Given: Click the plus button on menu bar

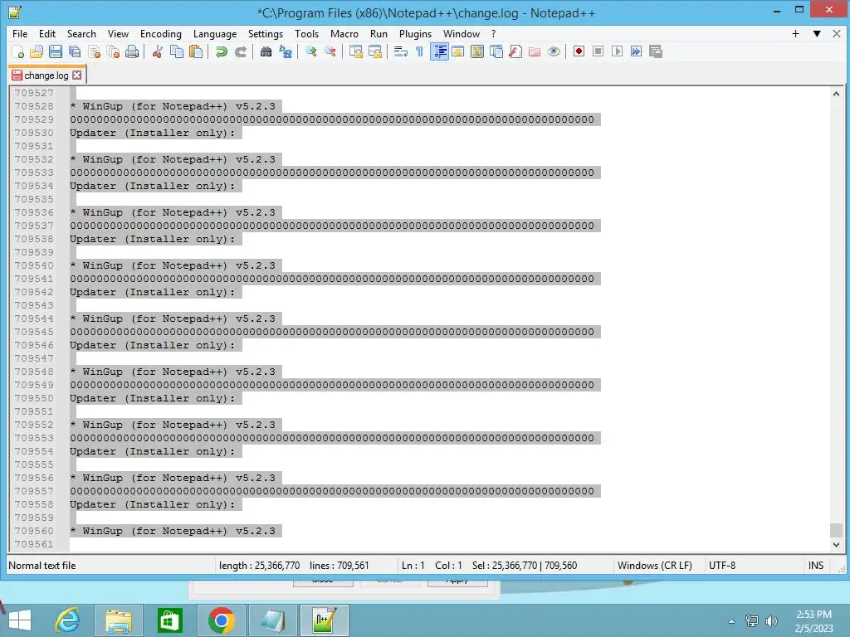Looking at the screenshot, I should [795, 33].
